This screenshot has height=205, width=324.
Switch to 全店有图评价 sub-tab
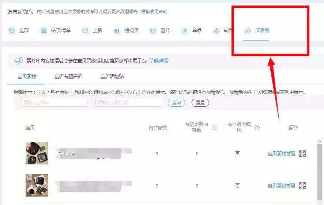(x=68, y=77)
